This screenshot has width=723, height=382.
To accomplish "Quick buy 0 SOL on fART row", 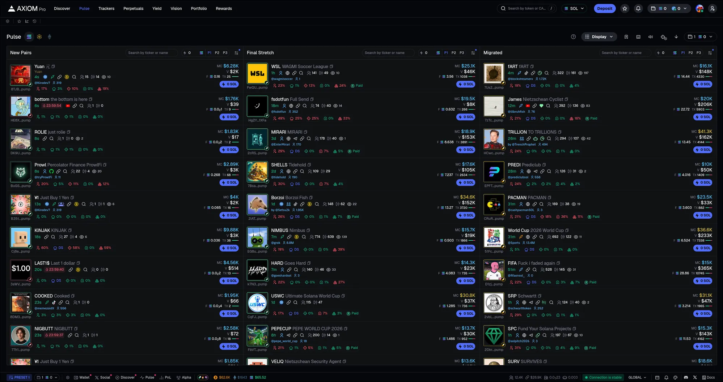I will [703, 84].
